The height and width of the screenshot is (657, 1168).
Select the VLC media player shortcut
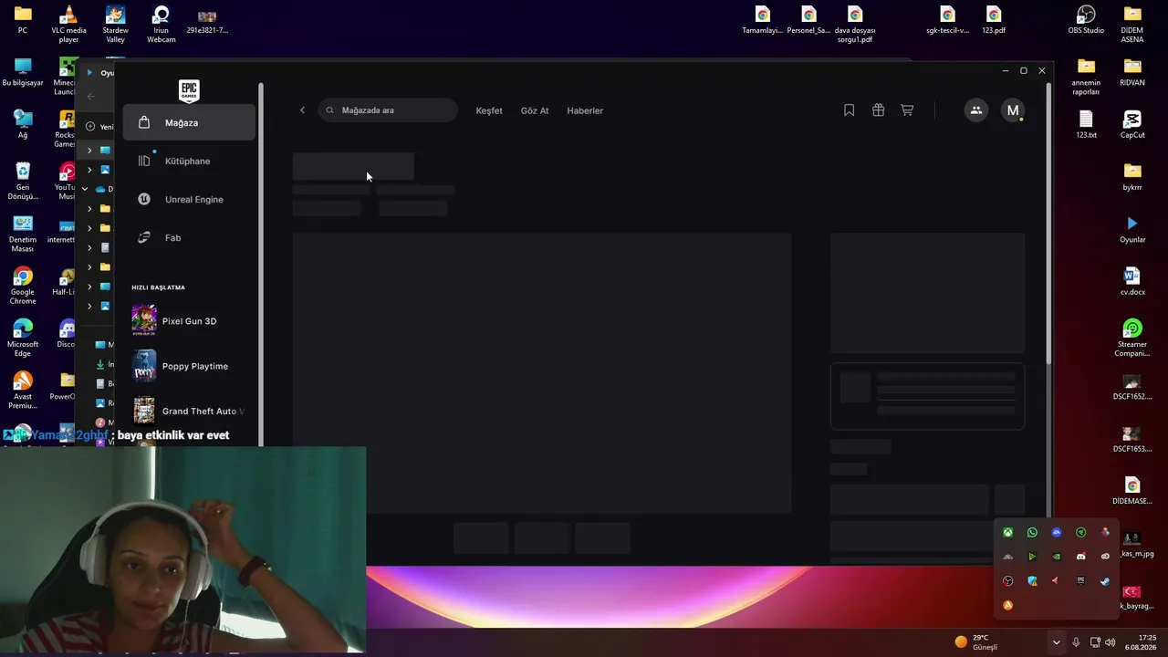click(68, 24)
